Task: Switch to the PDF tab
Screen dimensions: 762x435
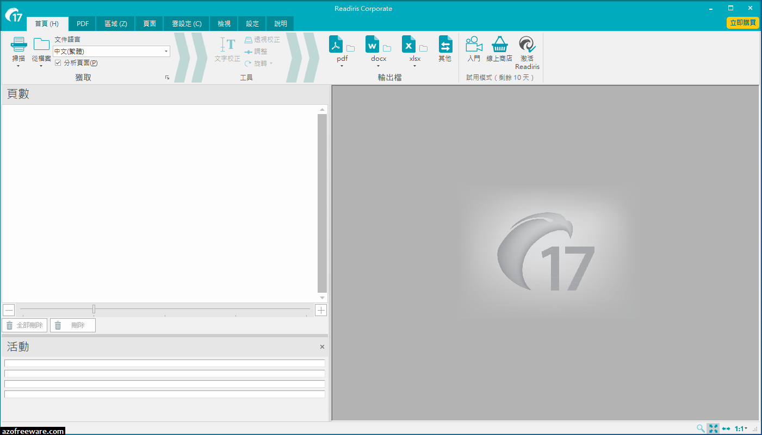Action: [83, 24]
